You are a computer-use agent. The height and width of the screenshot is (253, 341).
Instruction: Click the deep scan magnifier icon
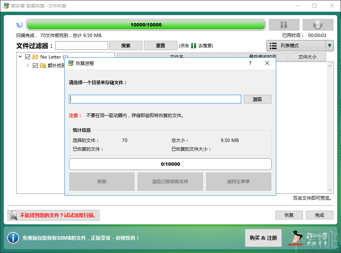(x=14, y=215)
